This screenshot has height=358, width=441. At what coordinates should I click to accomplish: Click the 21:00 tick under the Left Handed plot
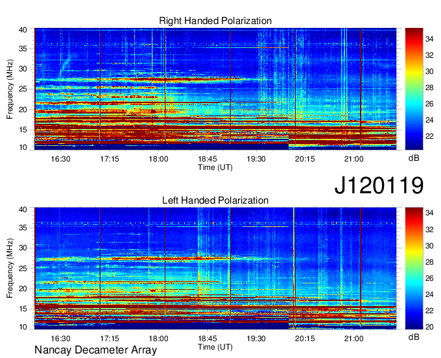pos(354,339)
